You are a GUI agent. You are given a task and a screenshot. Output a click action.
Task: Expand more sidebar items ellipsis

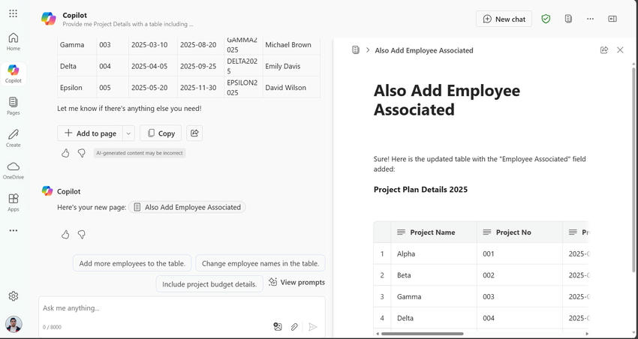click(14, 231)
